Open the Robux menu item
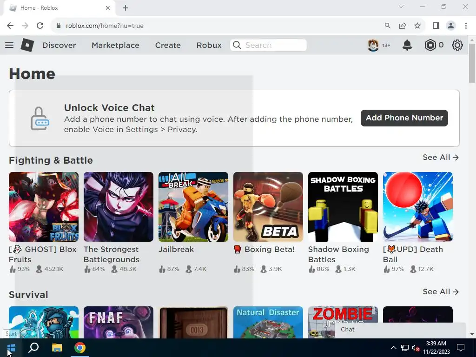Viewport: 476px width, 357px height. pos(209,45)
